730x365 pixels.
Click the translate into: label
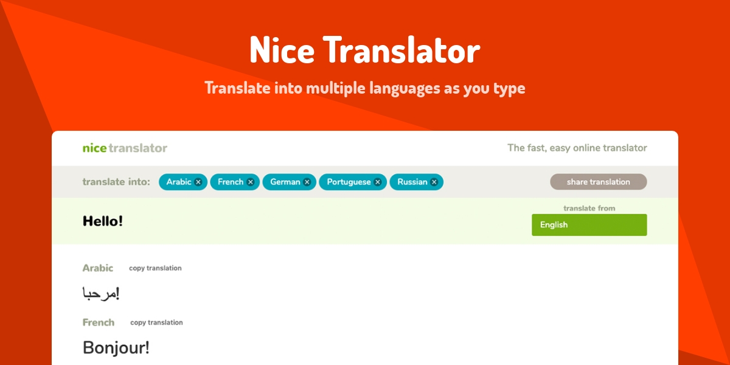point(116,182)
